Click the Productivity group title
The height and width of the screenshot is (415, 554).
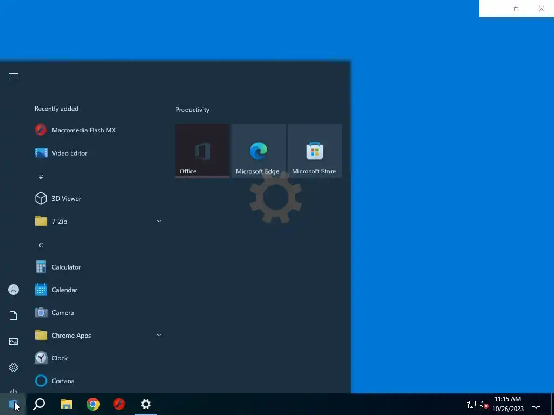(192, 110)
